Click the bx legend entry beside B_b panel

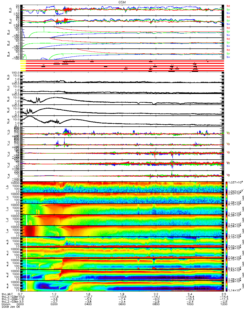click(x=228, y=13)
